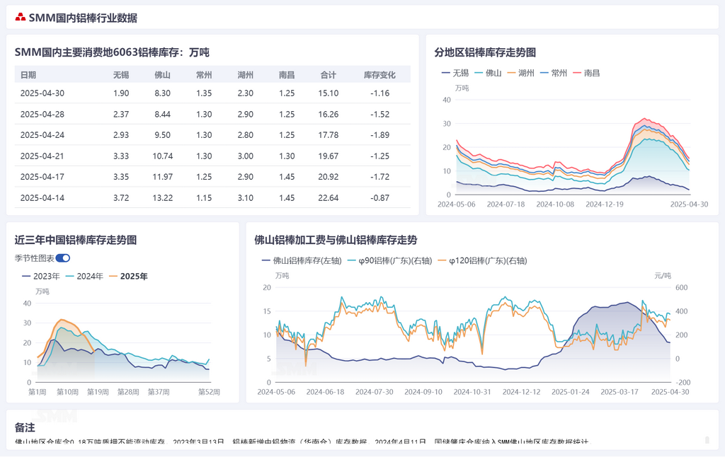This screenshot has width=725, height=457.
Task: Click the 佛山 table column header
Action: pyautogui.click(x=163, y=75)
